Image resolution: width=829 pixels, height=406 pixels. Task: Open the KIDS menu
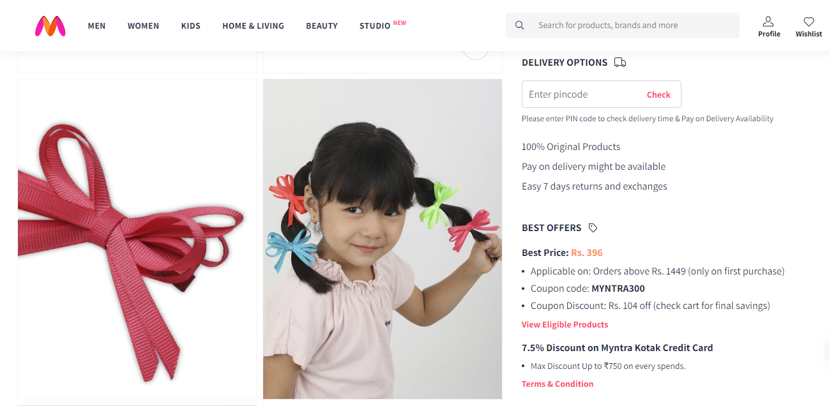pos(191,26)
